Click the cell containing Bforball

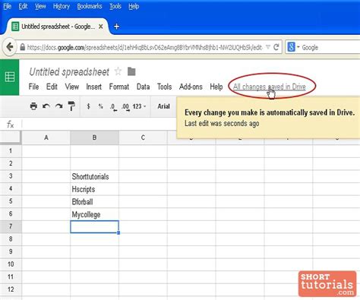tap(94, 201)
